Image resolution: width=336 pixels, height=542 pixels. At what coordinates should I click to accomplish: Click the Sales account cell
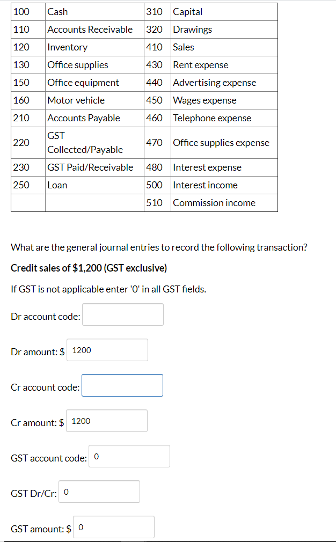tap(184, 47)
